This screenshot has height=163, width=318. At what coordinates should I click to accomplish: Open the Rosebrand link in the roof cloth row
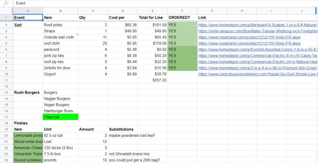249,44
